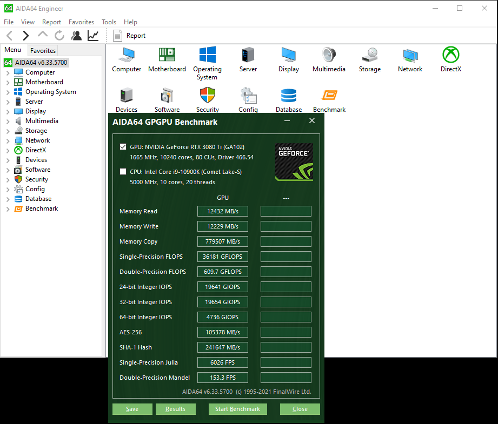Viewport: 498px width, 424px height.
Task: Open the line graph toolbar icon
Action: pyautogui.click(x=93, y=36)
